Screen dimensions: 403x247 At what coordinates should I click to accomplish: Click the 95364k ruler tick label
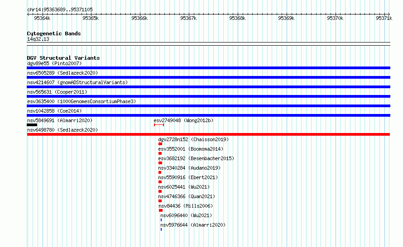(x=42, y=18)
